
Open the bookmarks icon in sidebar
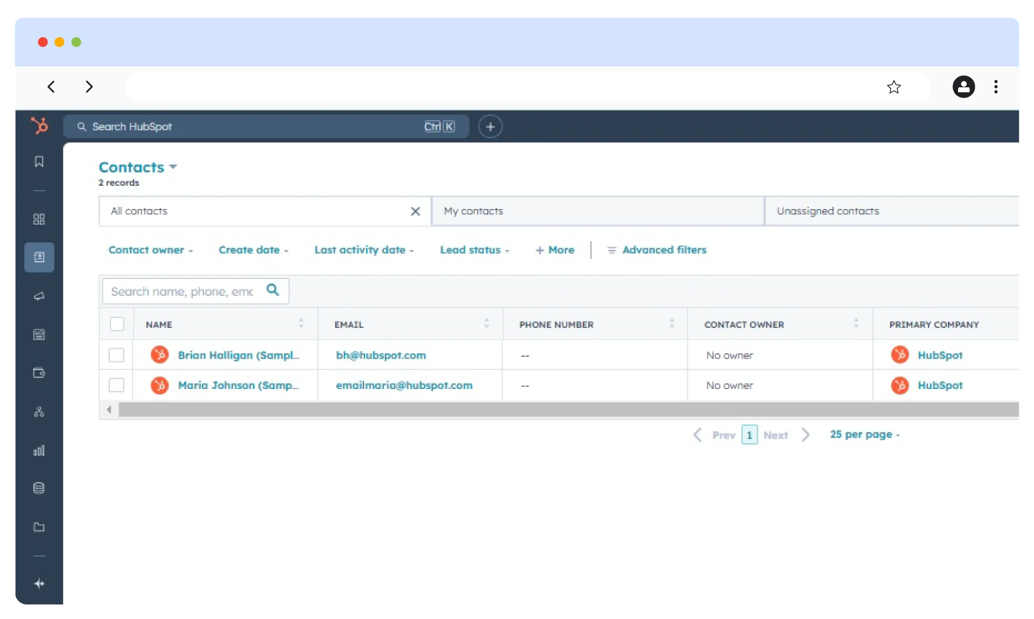[x=39, y=162]
